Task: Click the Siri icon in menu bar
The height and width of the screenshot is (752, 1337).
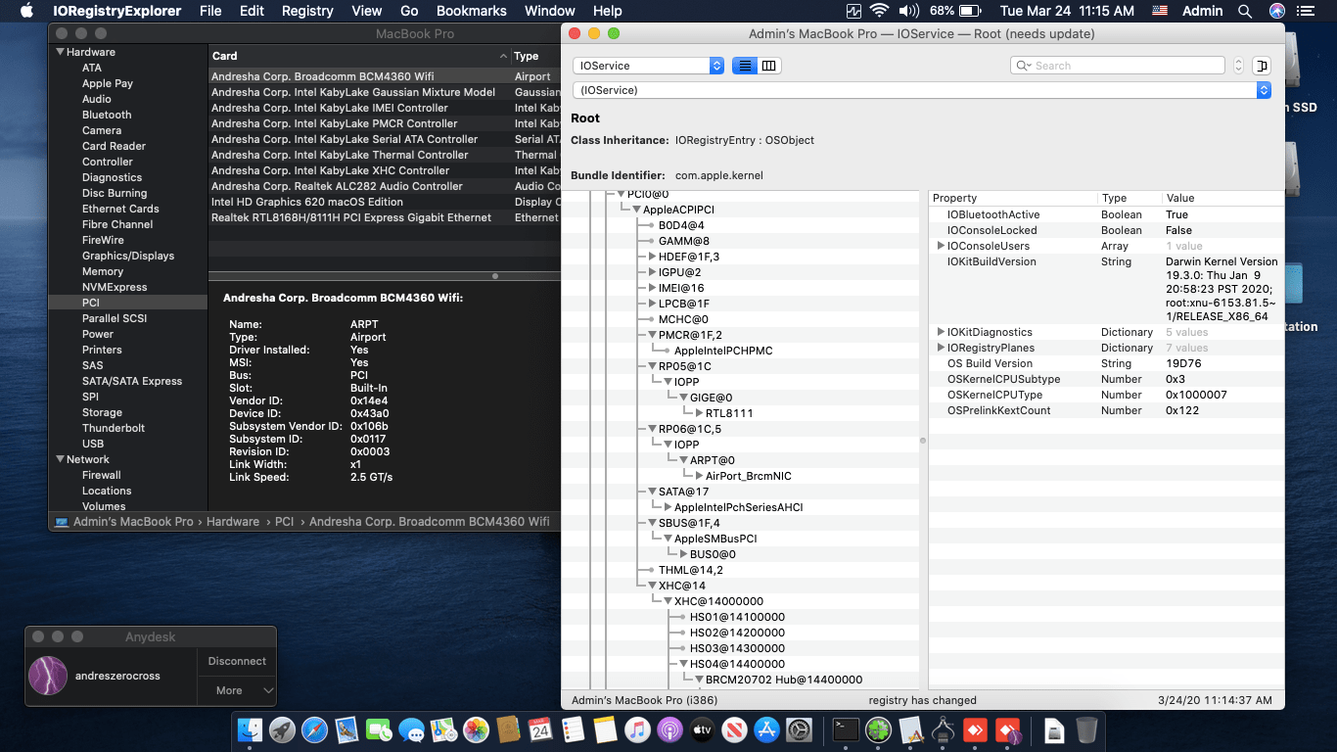Action: pyautogui.click(x=1276, y=11)
